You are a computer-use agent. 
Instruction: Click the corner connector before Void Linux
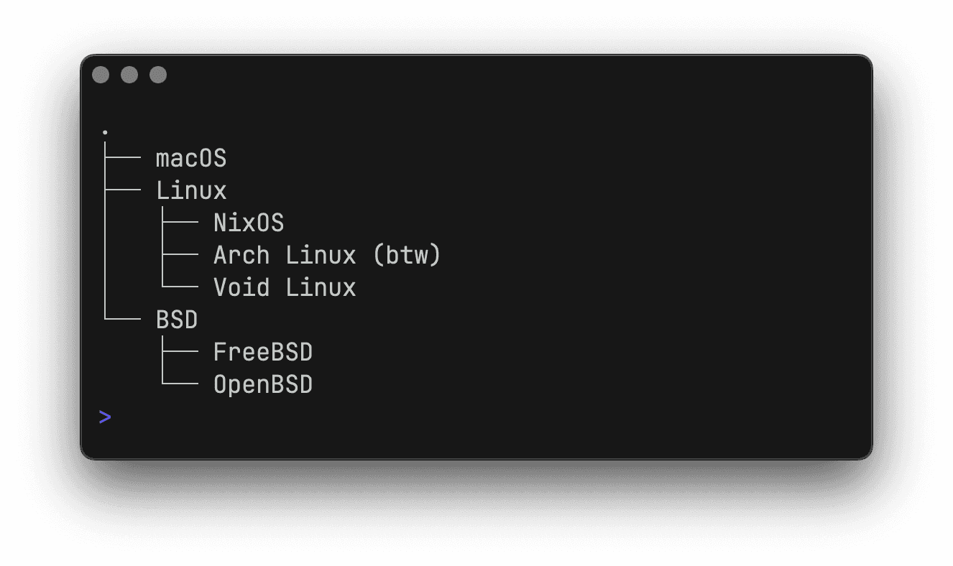click(x=180, y=287)
